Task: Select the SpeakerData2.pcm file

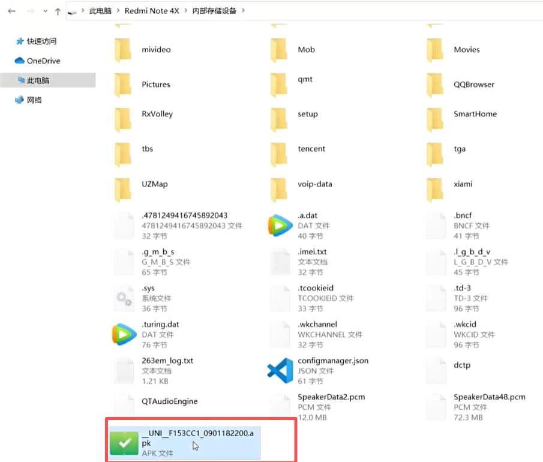Action: [x=319, y=407]
